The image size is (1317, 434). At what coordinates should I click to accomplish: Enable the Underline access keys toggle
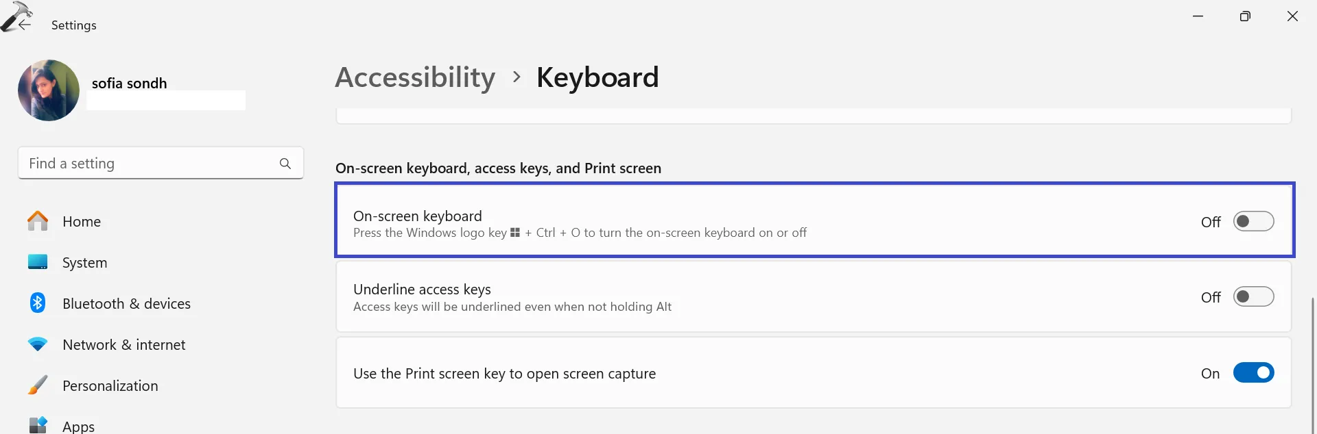pyautogui.click(x=1253, y=297)
